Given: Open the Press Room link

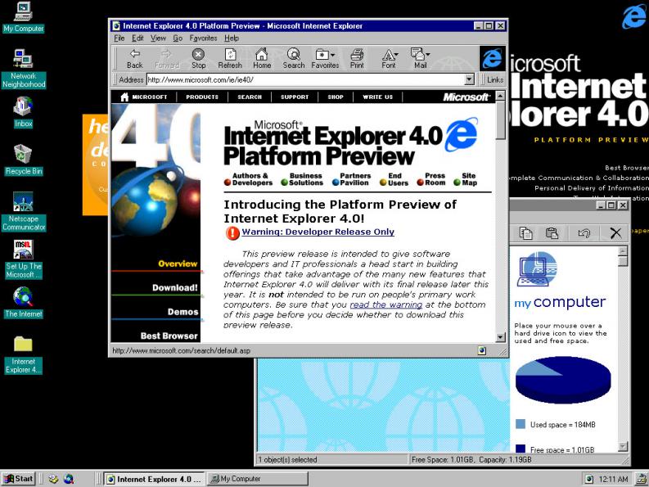Looking at the screenshot, I should point(430,179).
